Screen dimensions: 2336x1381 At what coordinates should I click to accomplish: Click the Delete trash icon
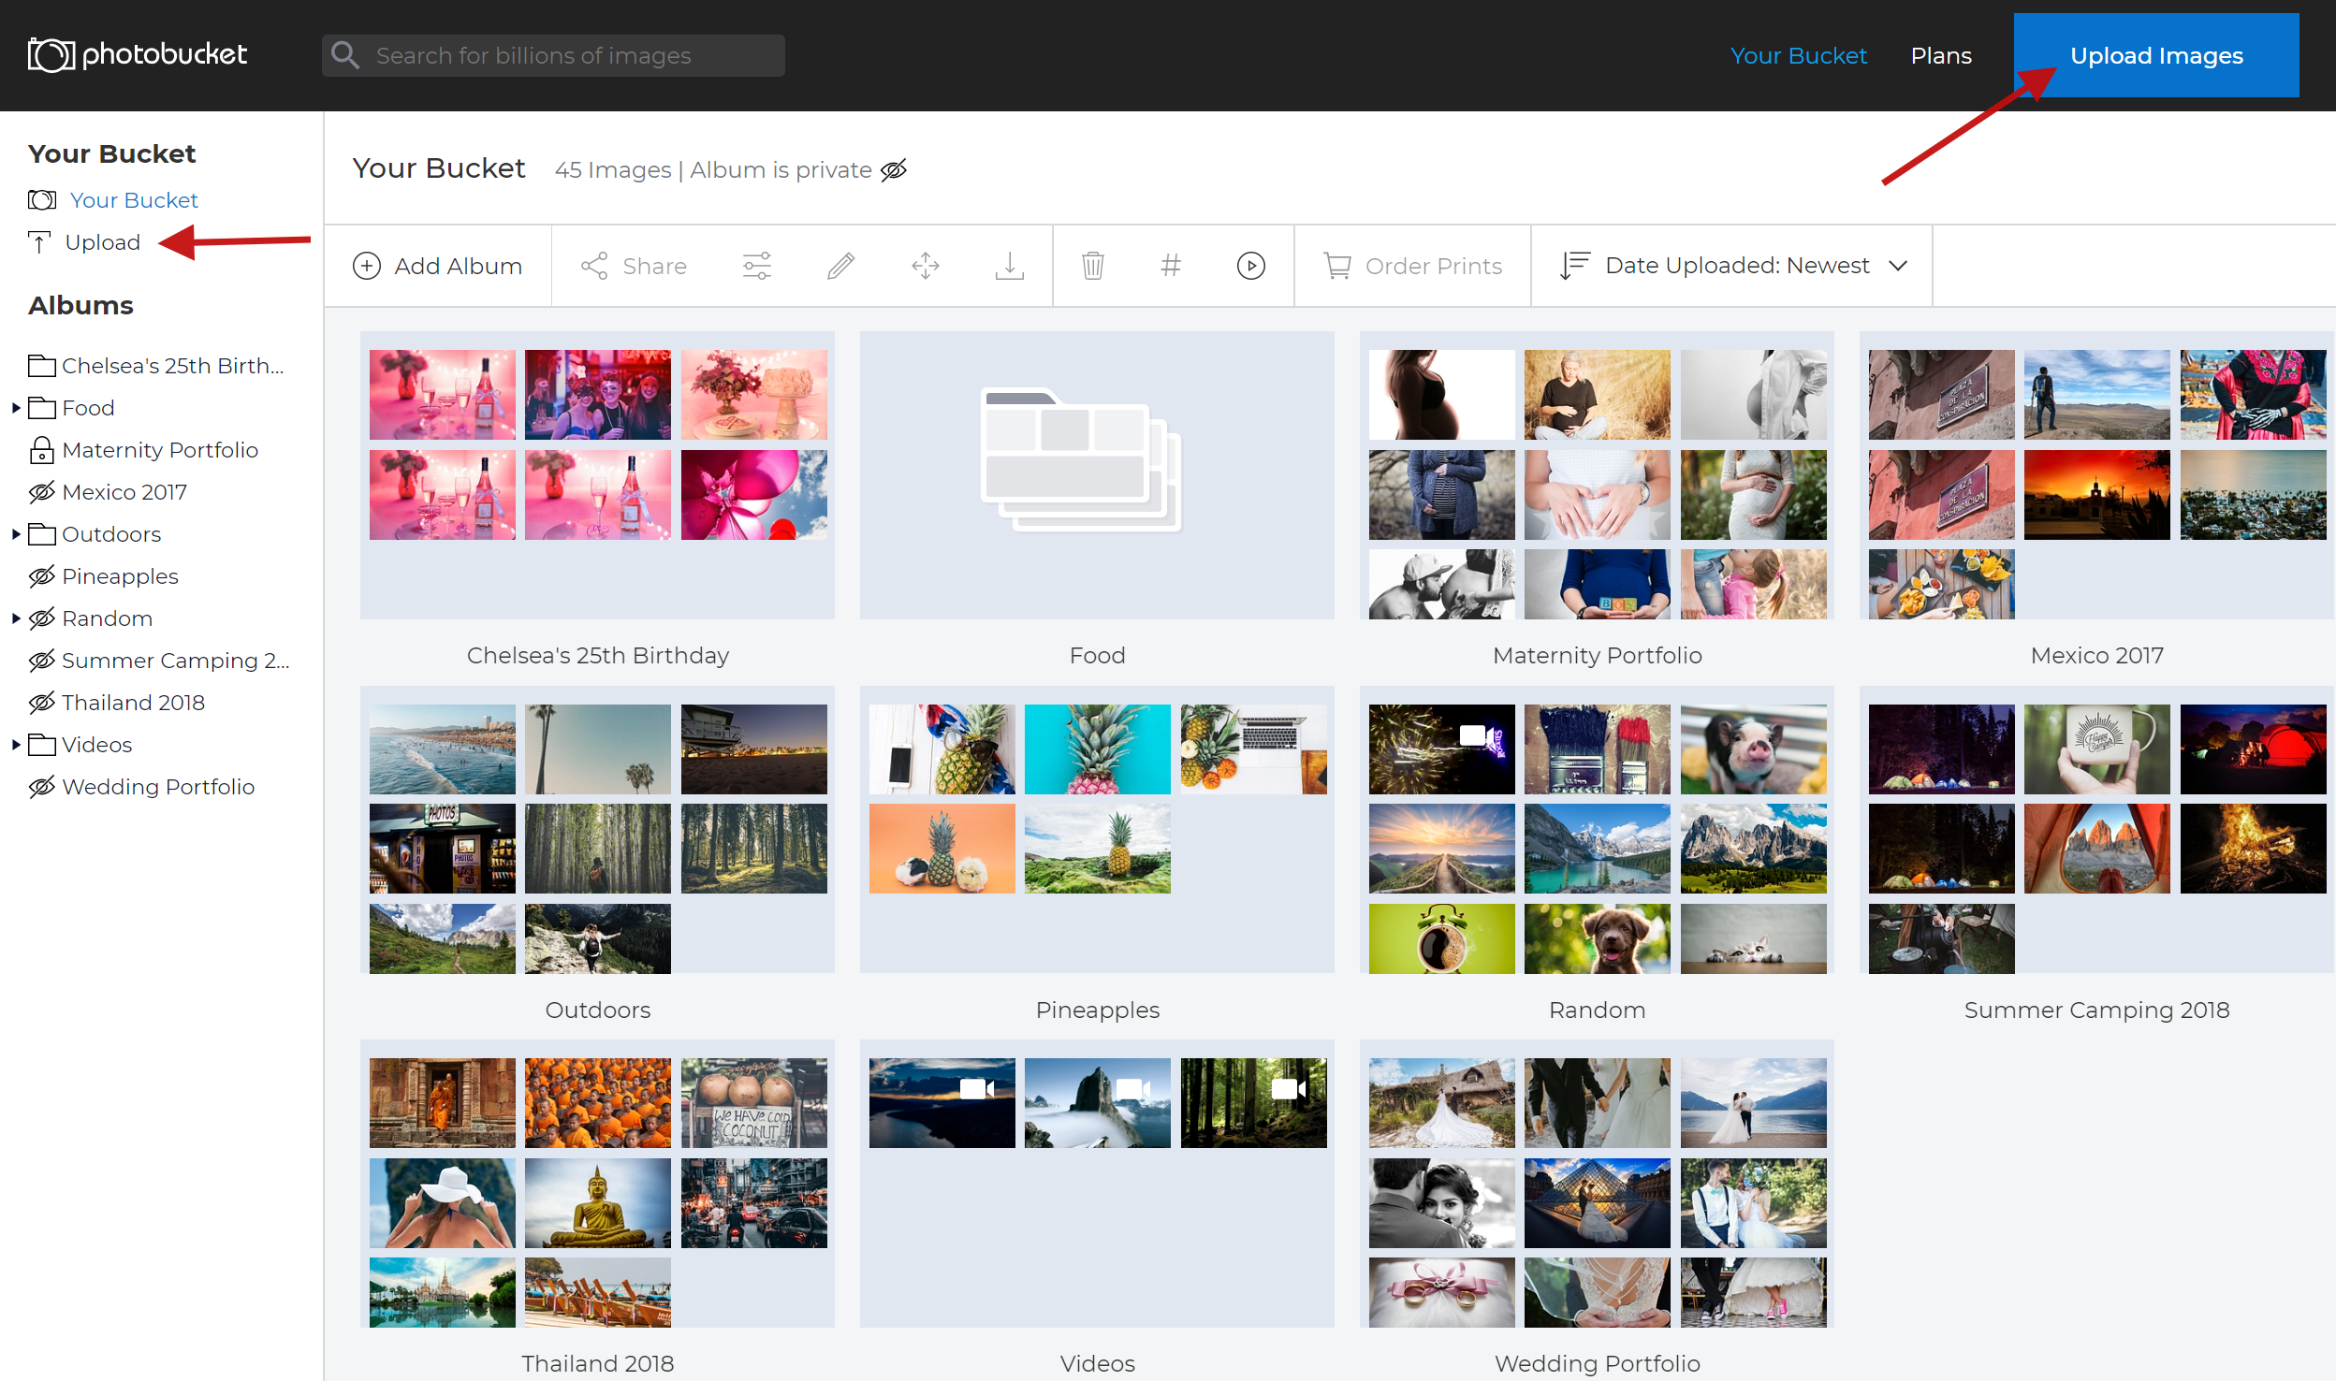point(1093,265)
